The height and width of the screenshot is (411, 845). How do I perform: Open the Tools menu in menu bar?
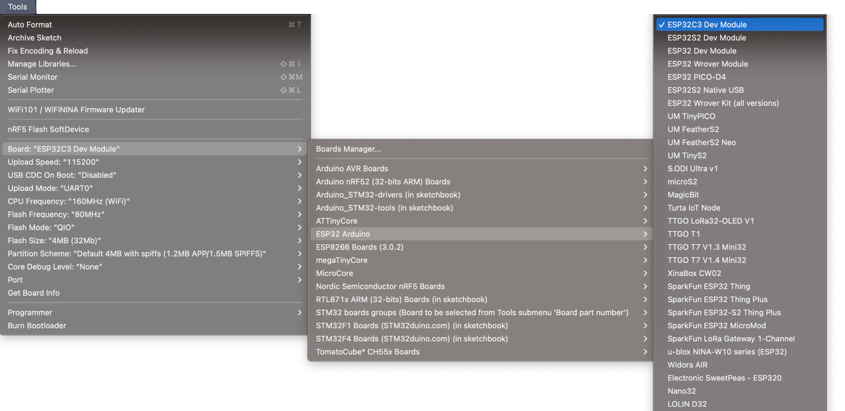point(17,7)
